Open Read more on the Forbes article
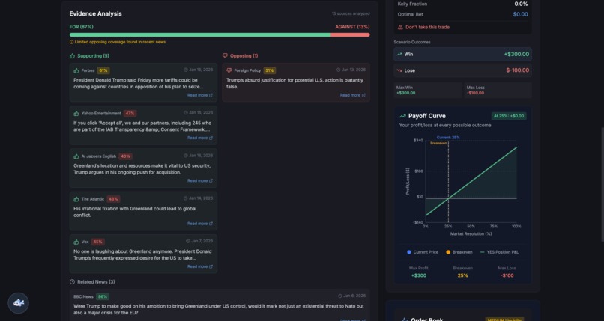The width and height of the screenshot is (604, 321). click(x=200, y=95)
